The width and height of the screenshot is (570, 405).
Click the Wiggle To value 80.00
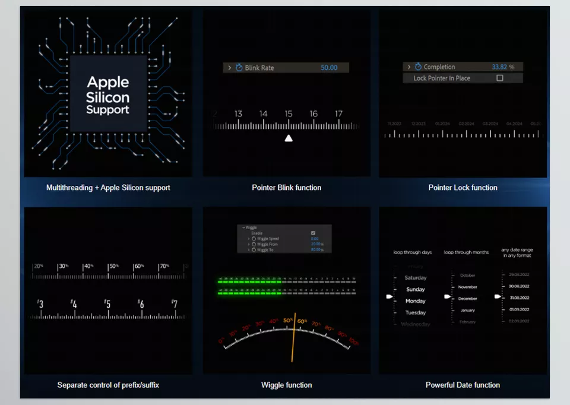coord(315,250)
